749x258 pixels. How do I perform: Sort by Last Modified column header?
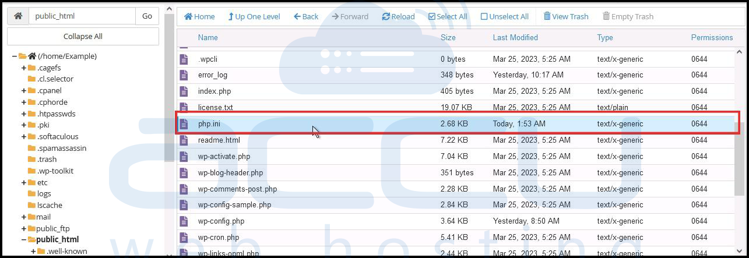coord(515,37)
